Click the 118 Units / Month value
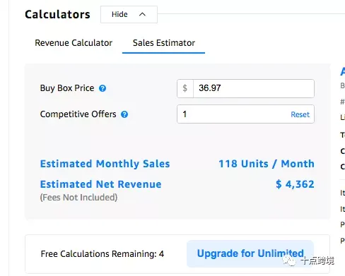This screenshot has height=276, width=345. pyautogui.click(x=267, y=164)
